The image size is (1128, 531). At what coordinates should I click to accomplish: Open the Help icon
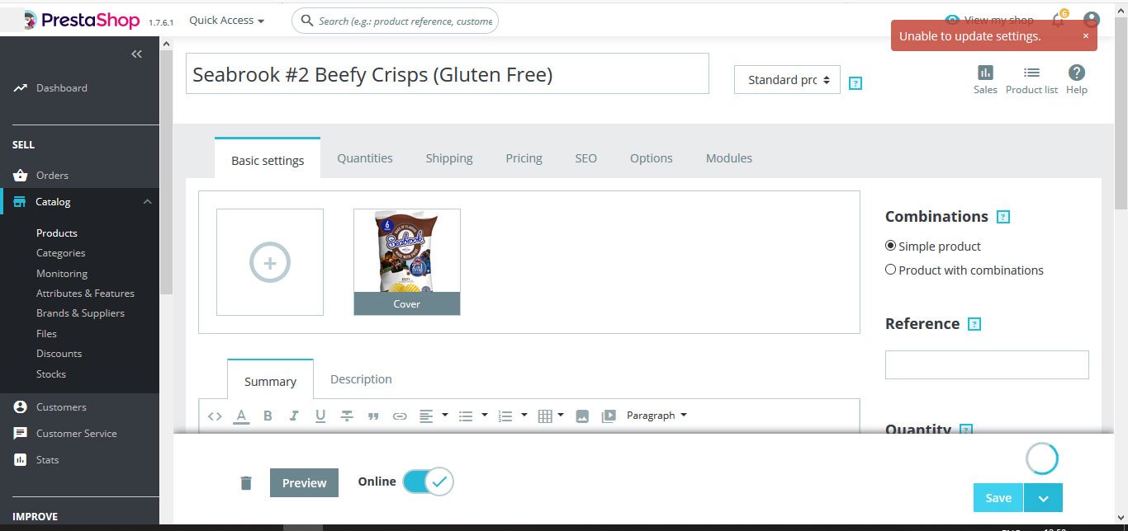(1077, 79)
